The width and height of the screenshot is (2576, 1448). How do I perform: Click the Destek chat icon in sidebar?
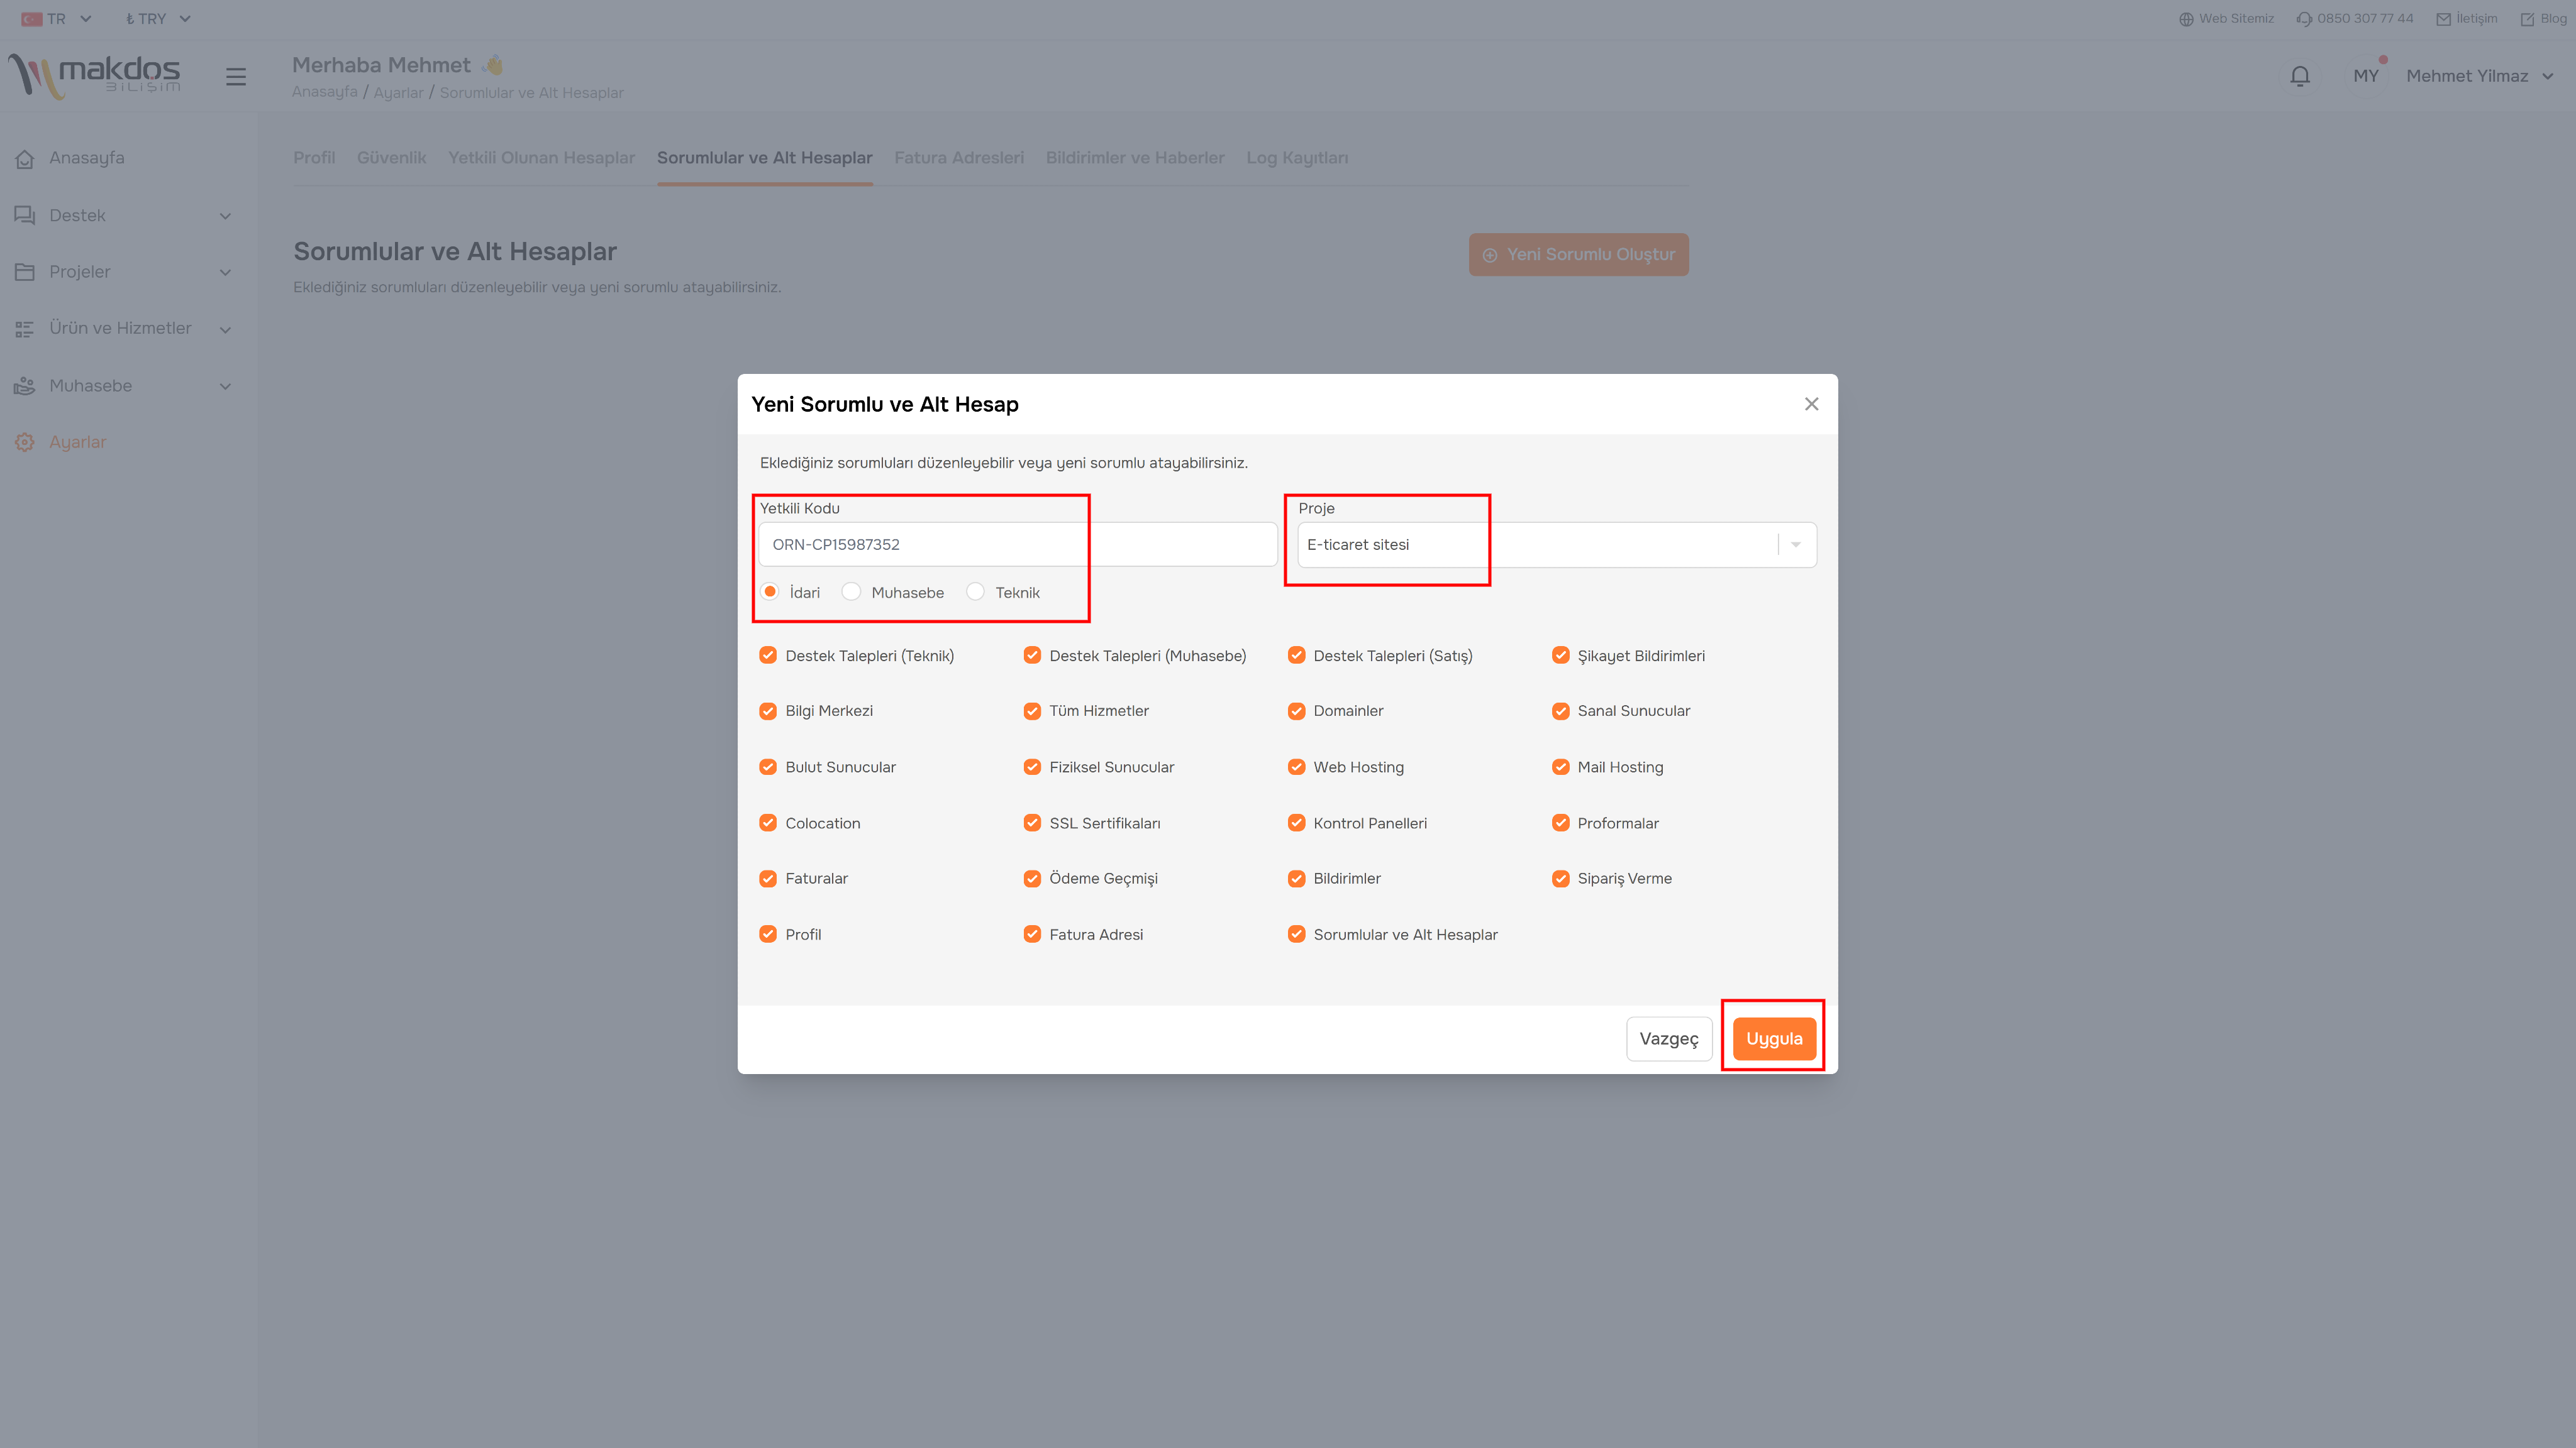(25, 216)
